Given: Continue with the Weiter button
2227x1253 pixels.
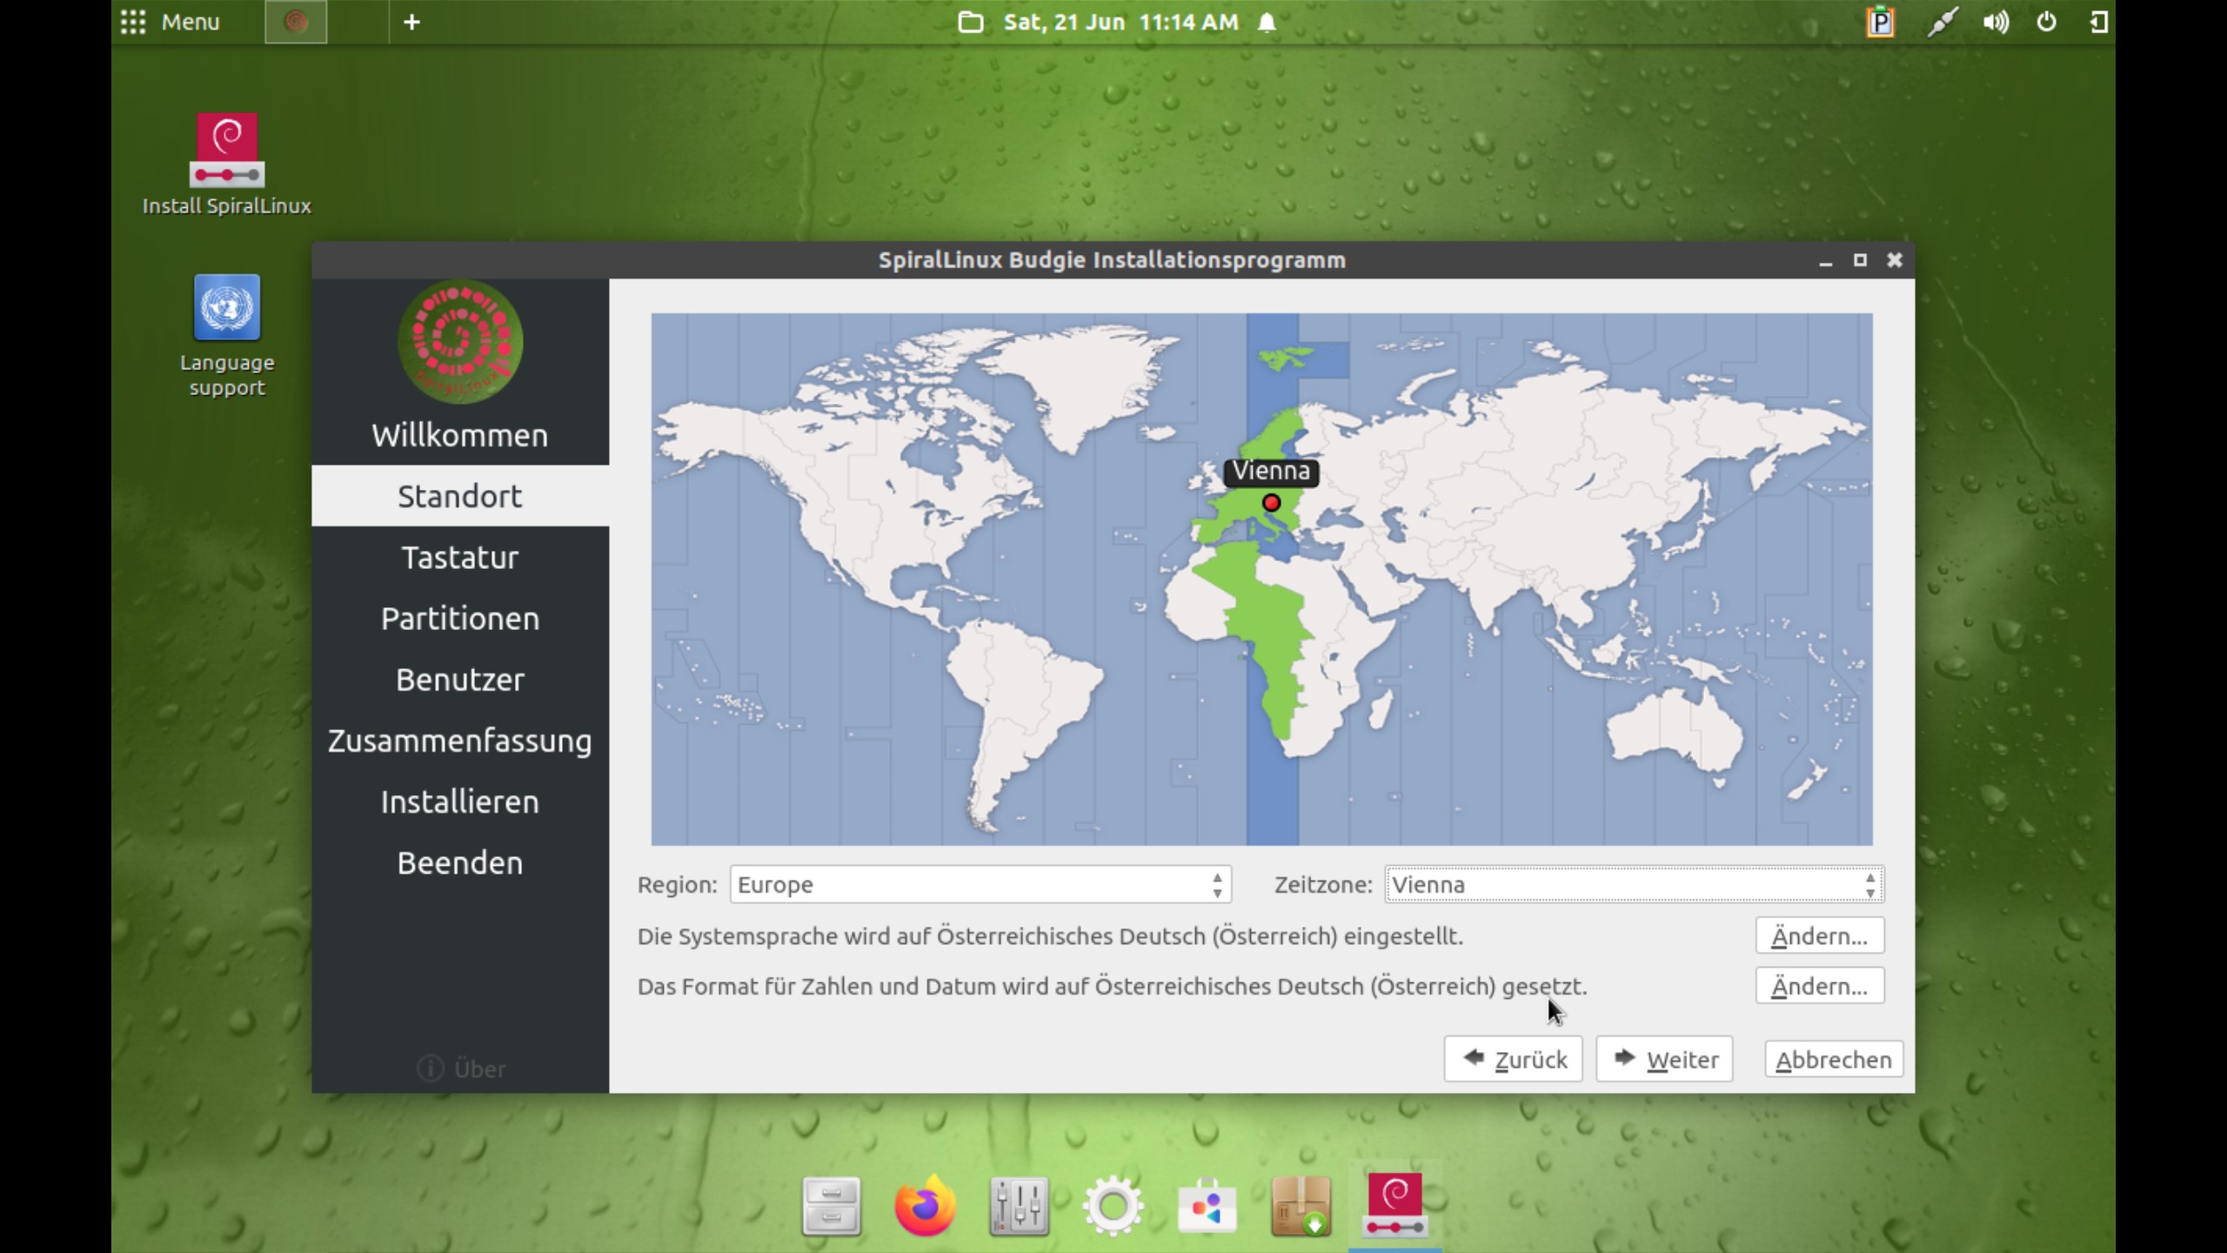Looking at the screenshot, I should tap(1664, 1059).
